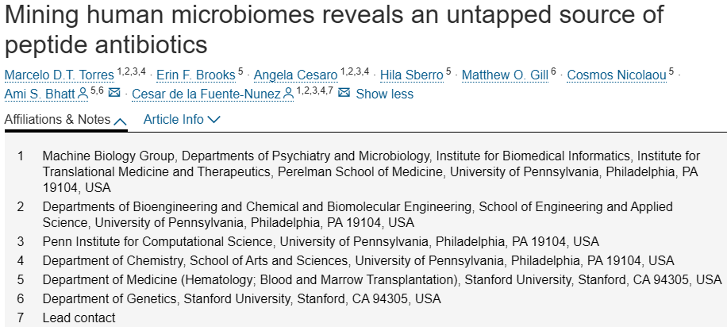The width and height of the screenshot is (727, 327).
Task: Open author Erin F. Brooks
Action: [x=196, y=75]
